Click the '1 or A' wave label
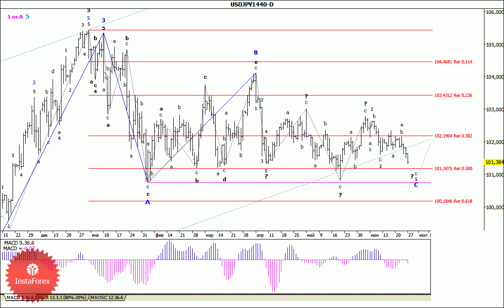This screenshot has height=308, width=504. coord(15,17)
